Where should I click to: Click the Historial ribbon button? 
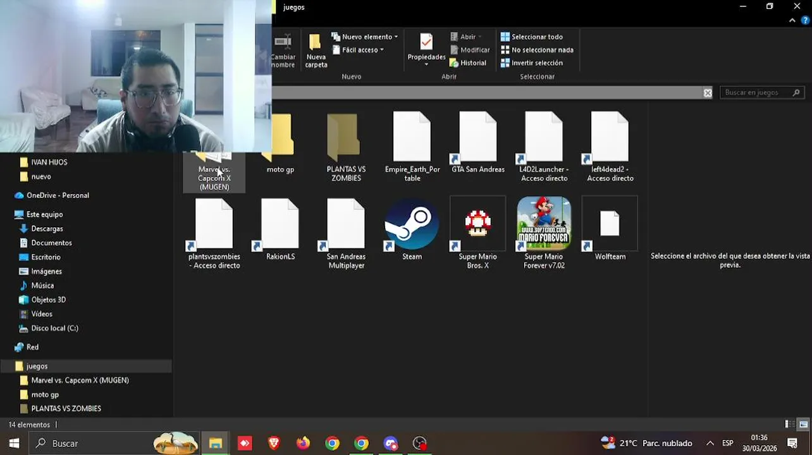pos(467,63)
